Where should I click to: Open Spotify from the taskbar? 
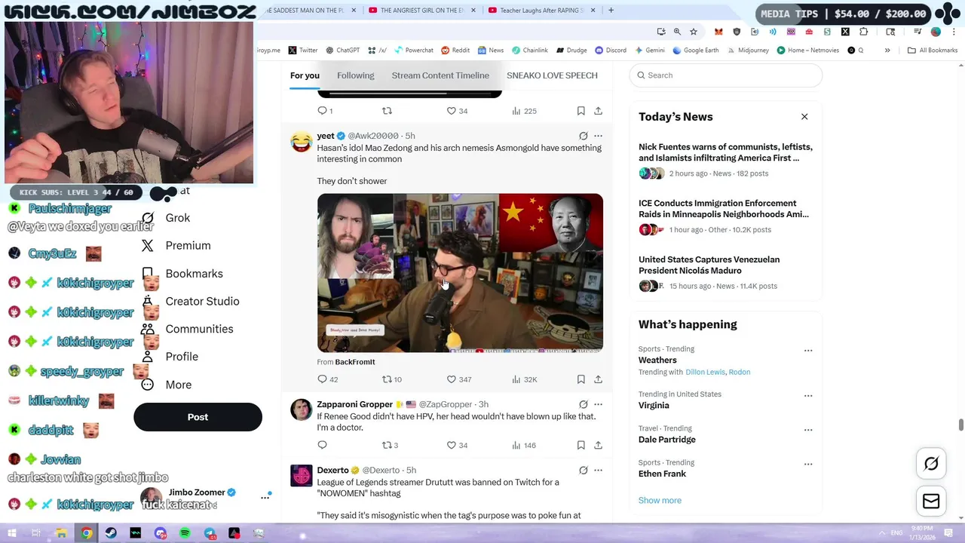coord(185,533)
